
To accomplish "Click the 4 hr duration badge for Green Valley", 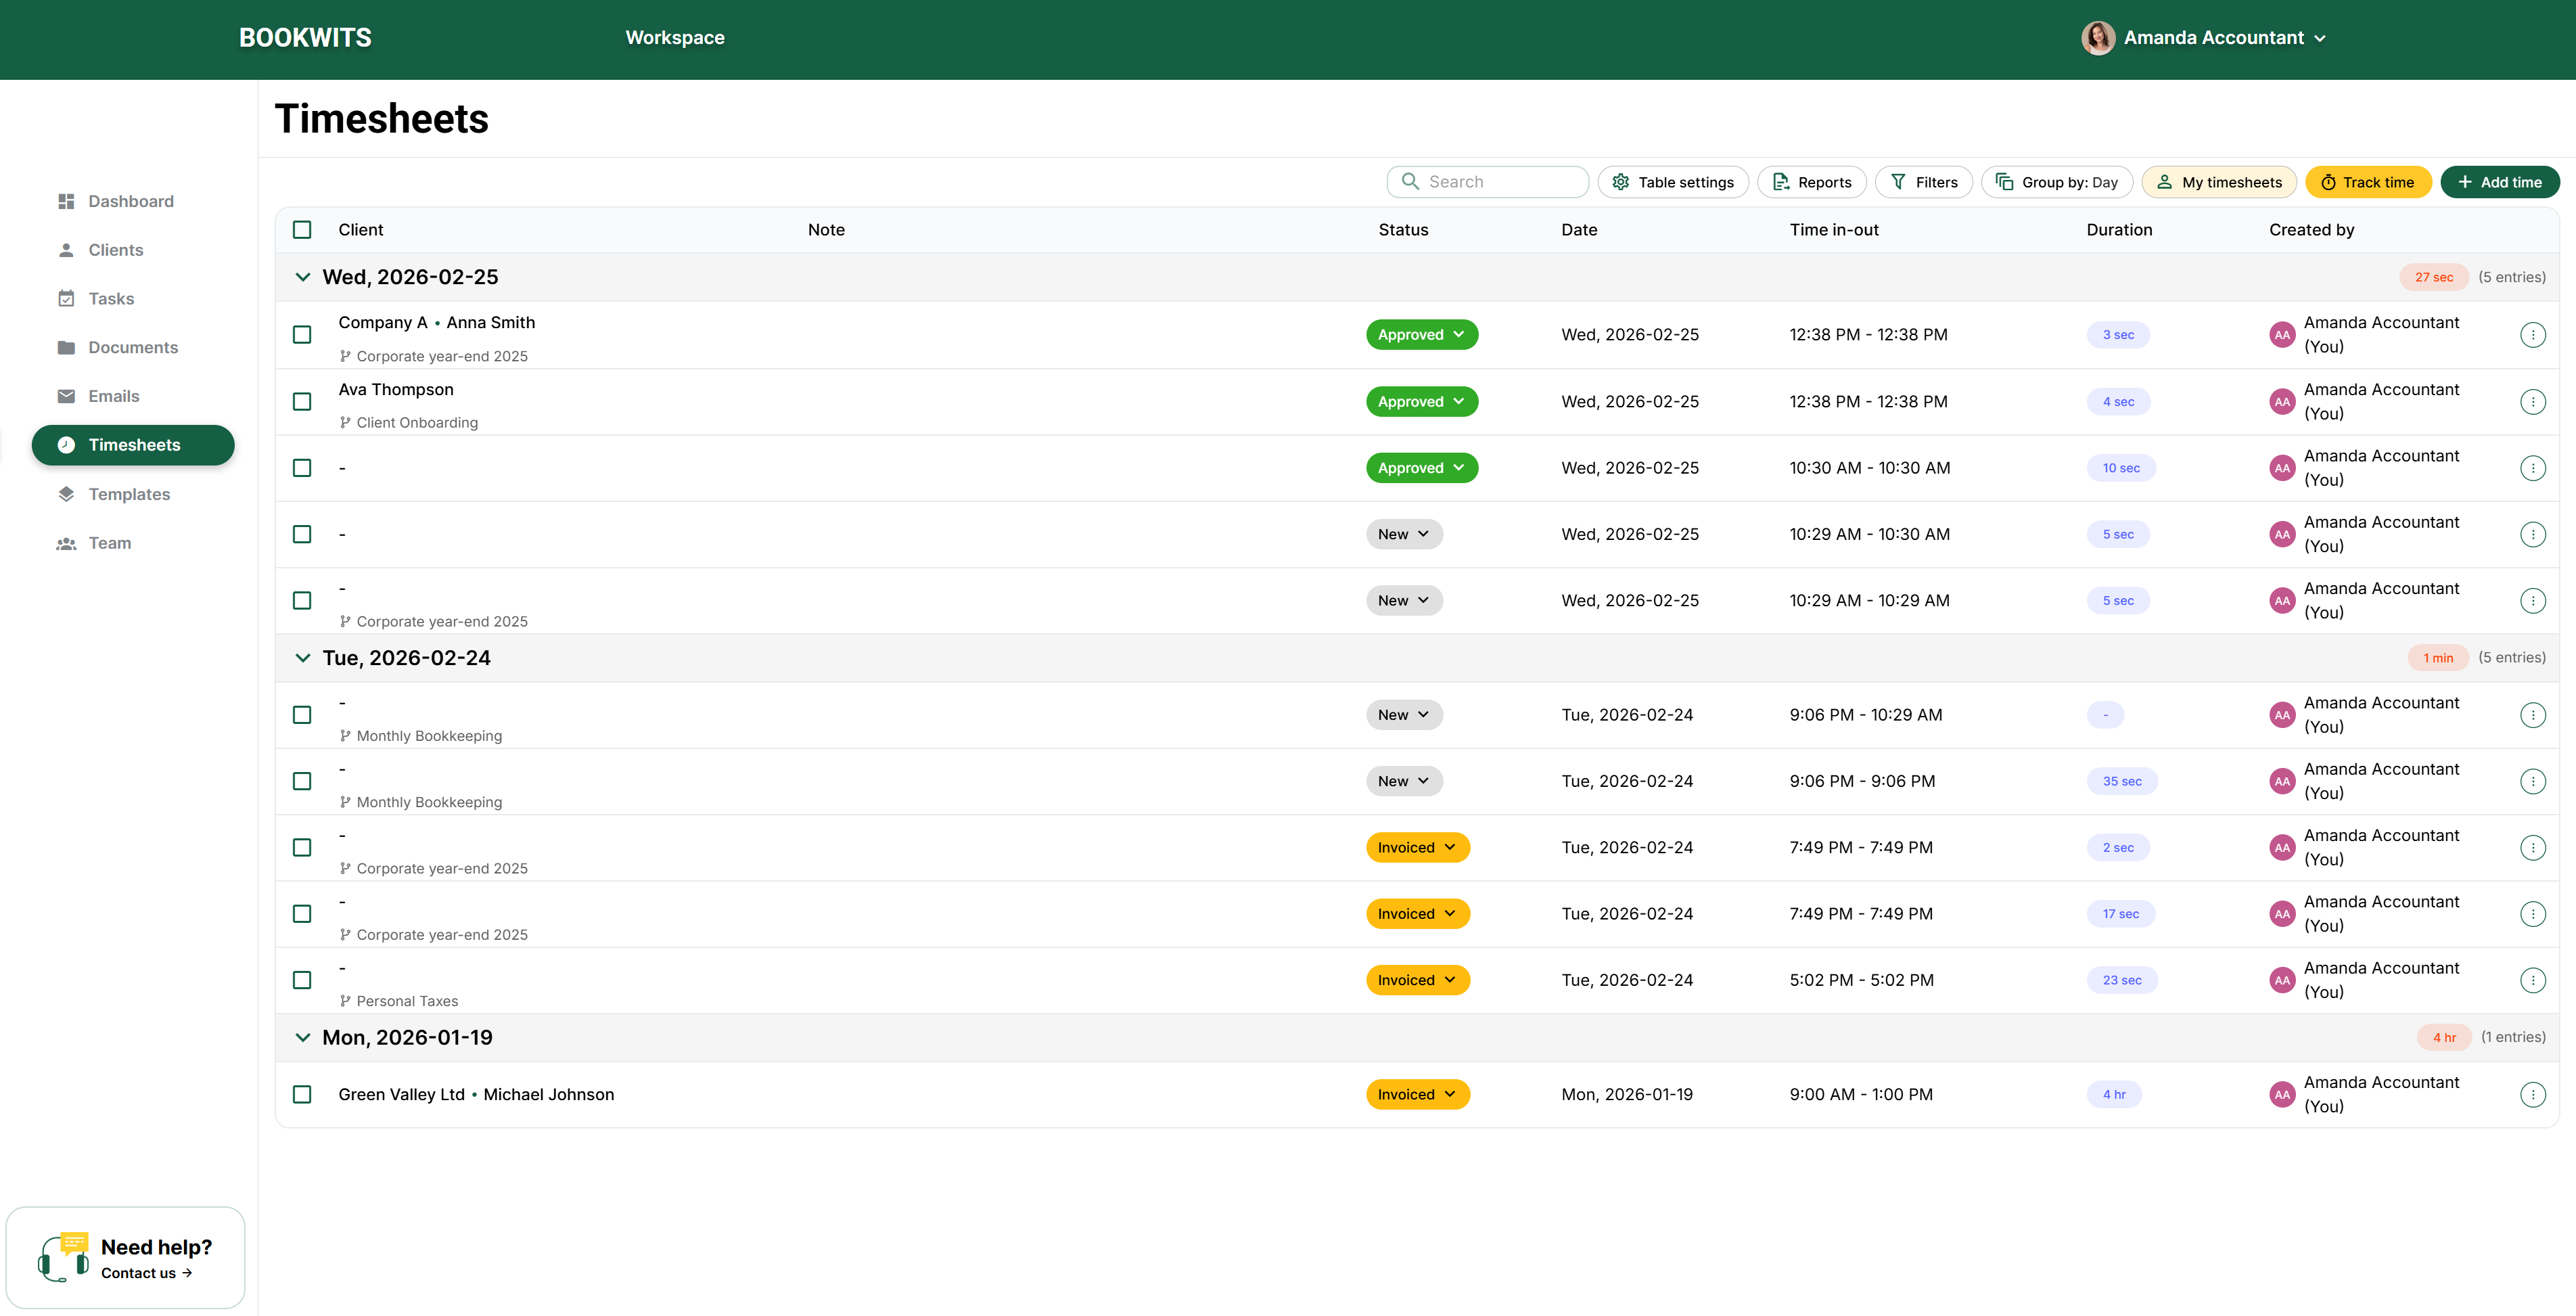I will [x=2113, y=1095].
